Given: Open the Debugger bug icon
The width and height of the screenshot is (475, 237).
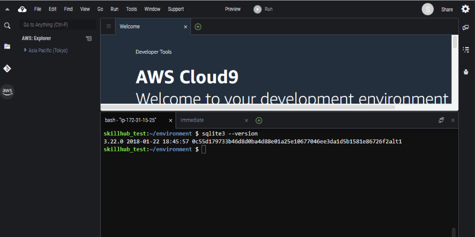Looking at the screenshot, I should [466, 72].
